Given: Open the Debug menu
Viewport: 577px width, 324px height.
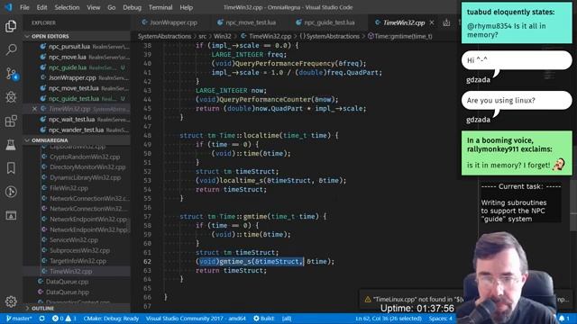Looking at the screenshot, I should tap(133, 7).
